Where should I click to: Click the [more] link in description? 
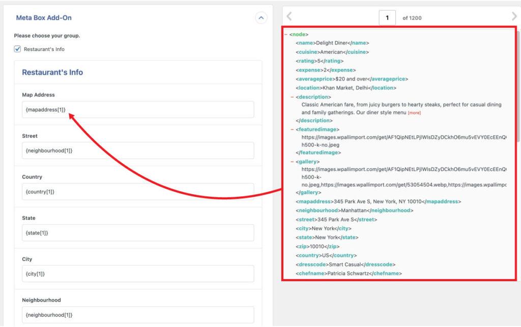[414, 113]
